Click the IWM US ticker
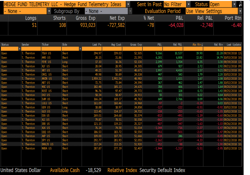Image resolution: width=250 pixels, height=175 pixels. click(46, 99)
